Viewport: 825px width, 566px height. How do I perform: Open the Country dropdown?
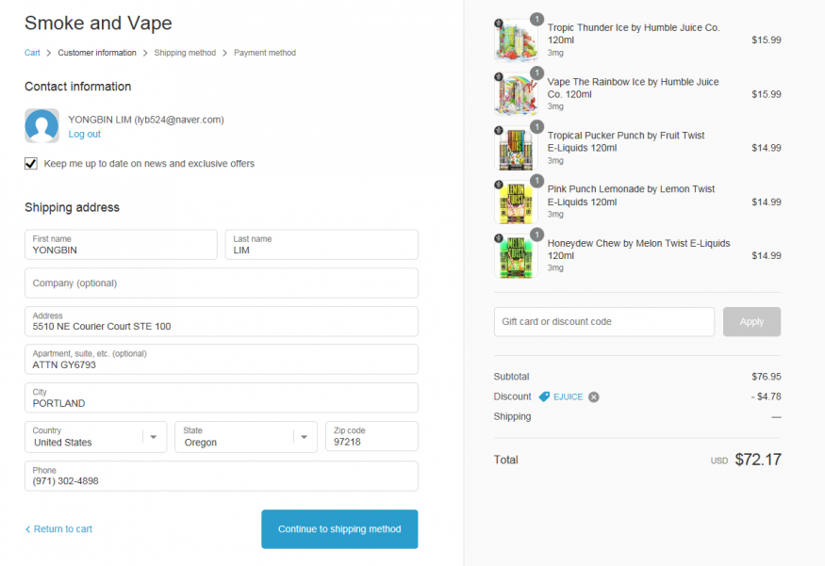[x=95, y=437]
